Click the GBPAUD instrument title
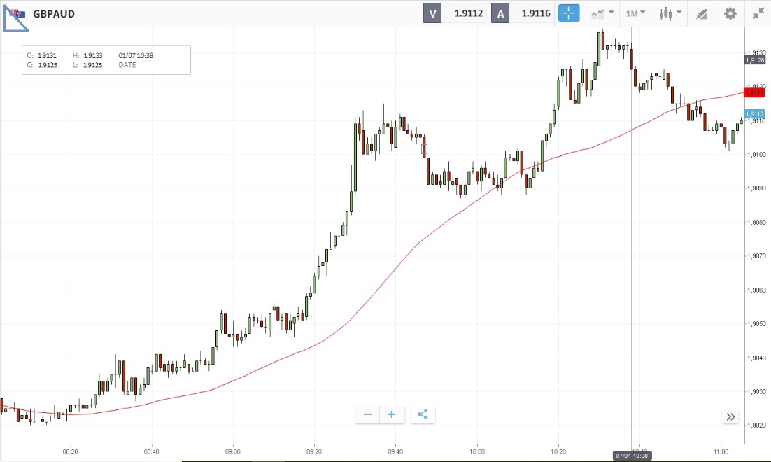771x462 pixels. pos(54,13)
